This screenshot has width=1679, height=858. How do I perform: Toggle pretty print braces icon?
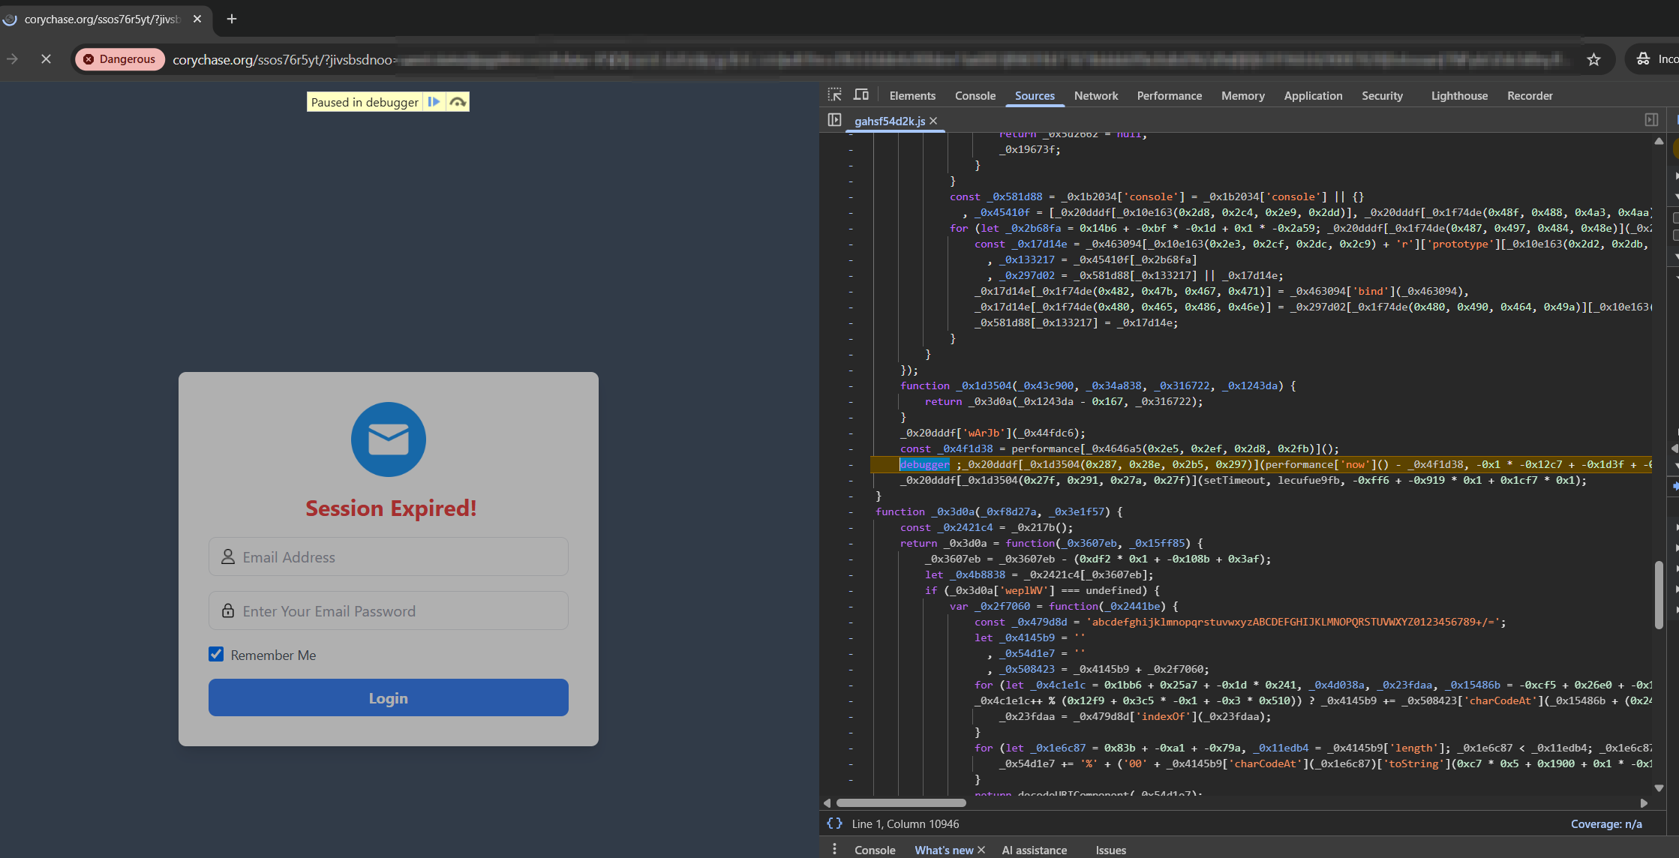834,823
